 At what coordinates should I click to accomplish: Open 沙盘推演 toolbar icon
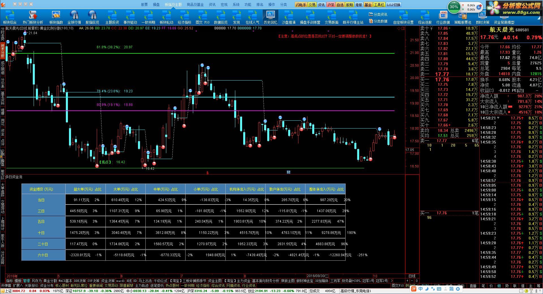pos(288,17)
